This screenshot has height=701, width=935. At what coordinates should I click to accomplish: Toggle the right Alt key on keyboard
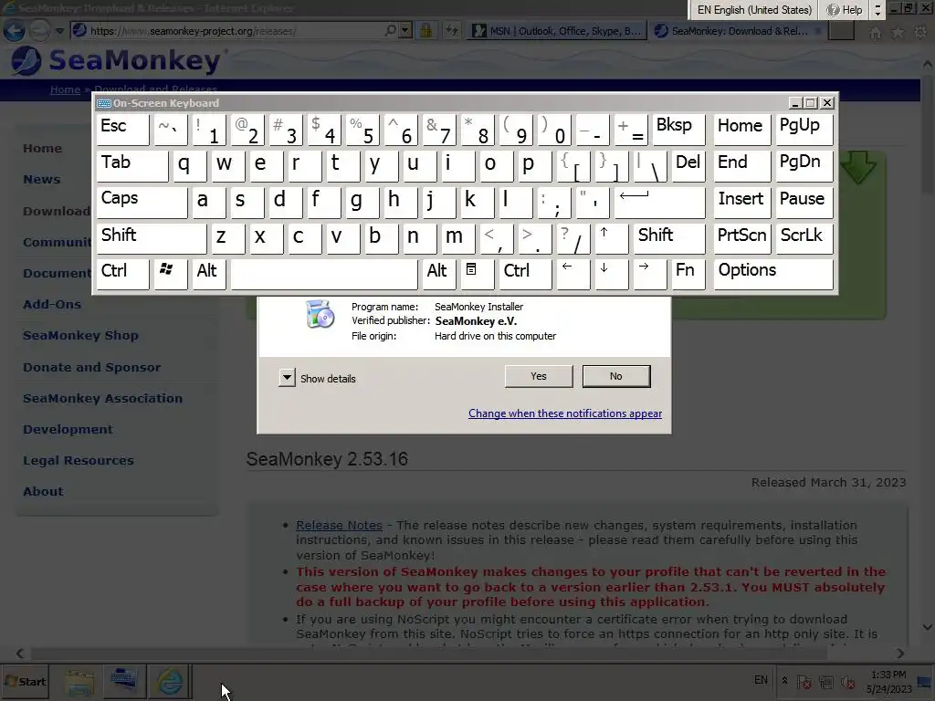(x=439, y=274)
